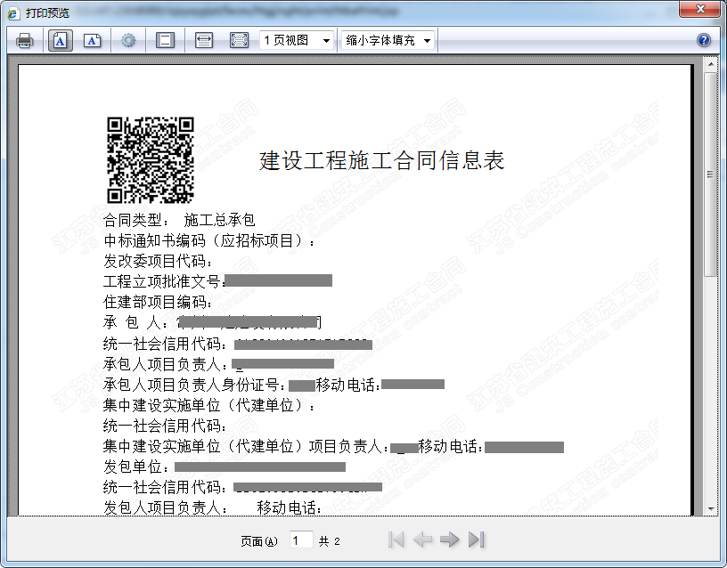Click the vertical scrollbar down arrow

710,508
